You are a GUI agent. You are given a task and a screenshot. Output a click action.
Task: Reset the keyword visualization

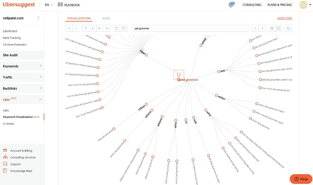pos(288,28)
